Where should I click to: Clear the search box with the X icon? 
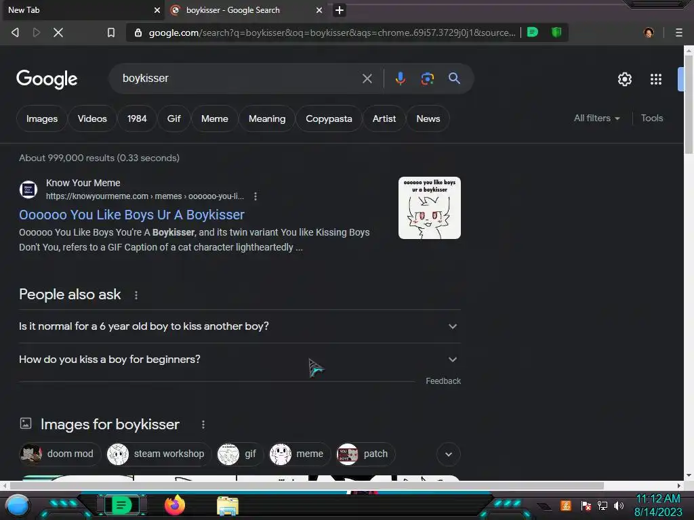pos(367,79)
